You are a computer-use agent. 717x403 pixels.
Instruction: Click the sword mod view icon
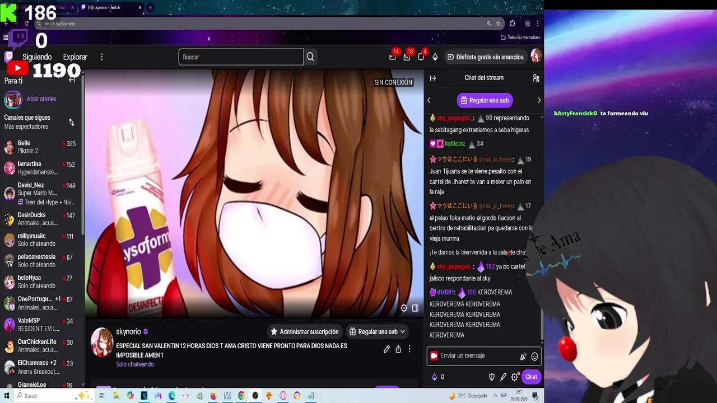pyautogui.click(x=503, y=377)
